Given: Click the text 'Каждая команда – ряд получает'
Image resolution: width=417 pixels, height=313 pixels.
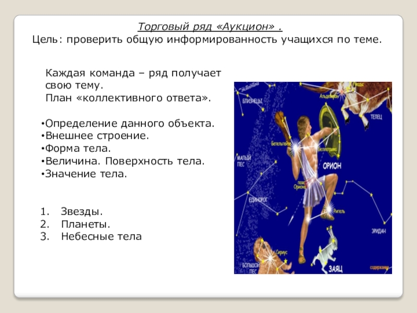Looking at the screenshot, I should 133,73.
